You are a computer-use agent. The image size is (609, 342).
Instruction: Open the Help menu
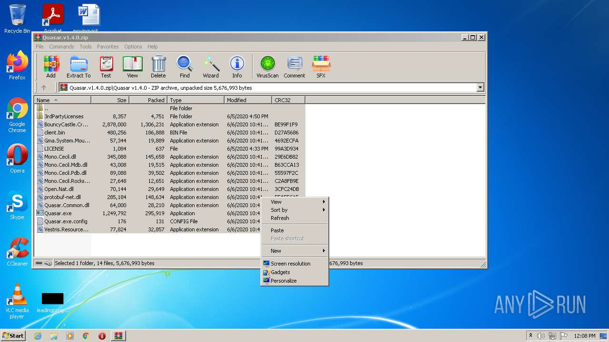(152, 47)
